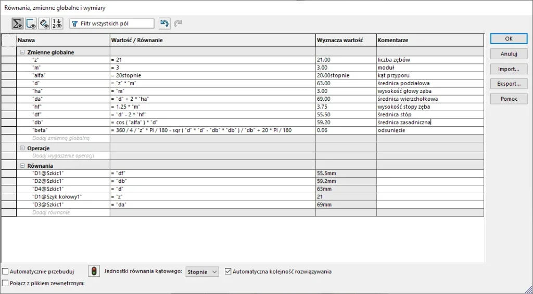
Task: Collapse the Operacje section
Action: click(x=22, y=148)
